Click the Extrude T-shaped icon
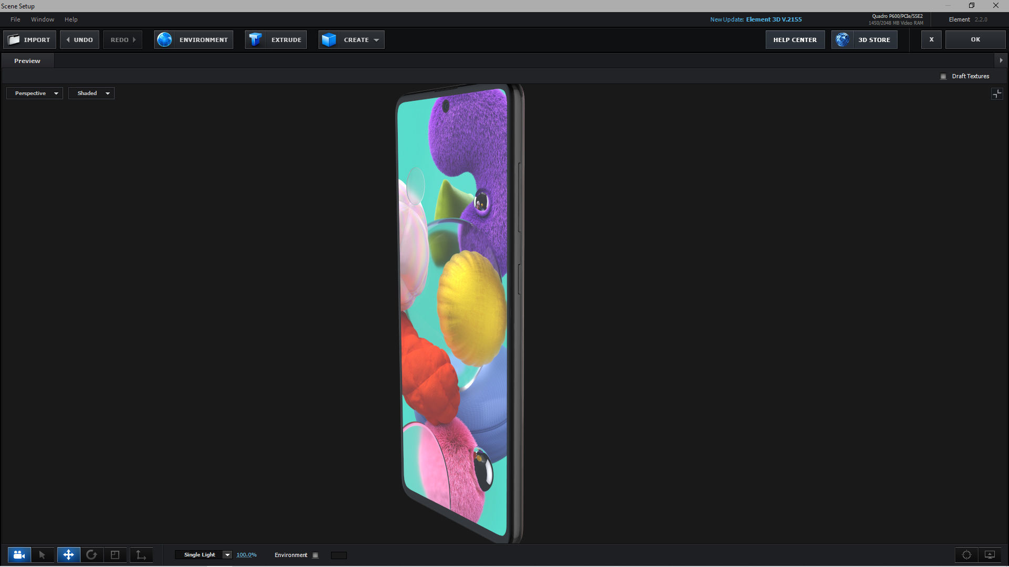The image size is (1009, 567). (x=255, y=40)
